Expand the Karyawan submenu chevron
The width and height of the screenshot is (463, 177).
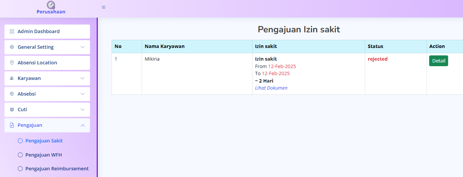pos(83,78)
